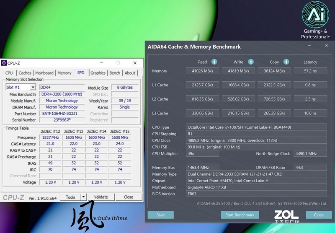The width and height of the screenshot is (335, 233).
Task: Click Motherboard field Gigabyte AERO 17 XB
Action: pyautogui.click(x=256, y=187)
